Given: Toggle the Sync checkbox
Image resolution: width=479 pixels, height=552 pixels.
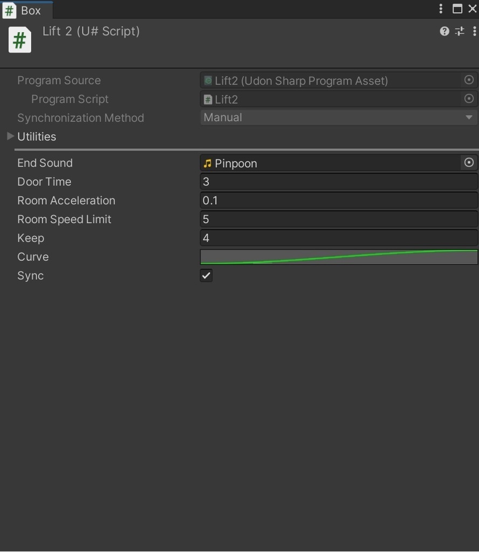Looking at the screenshot, I should [206, 275].
